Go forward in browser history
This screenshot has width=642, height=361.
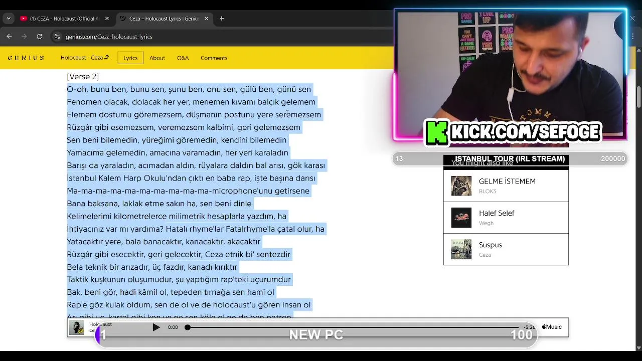[x=24, y=37]
